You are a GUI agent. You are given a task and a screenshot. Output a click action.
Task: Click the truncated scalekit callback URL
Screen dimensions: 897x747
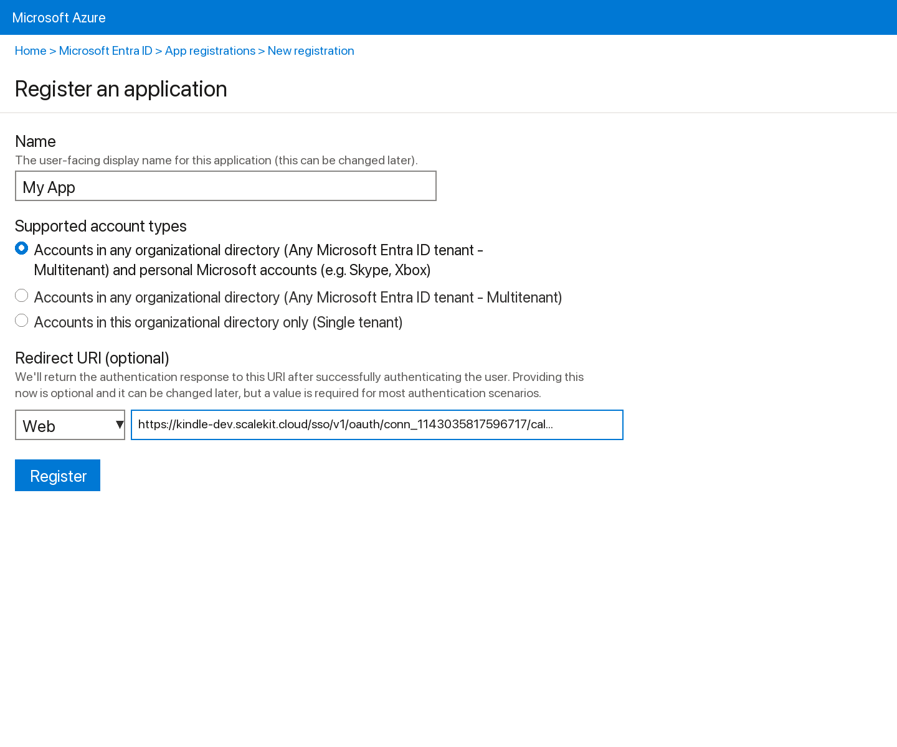tap(346, 425)
